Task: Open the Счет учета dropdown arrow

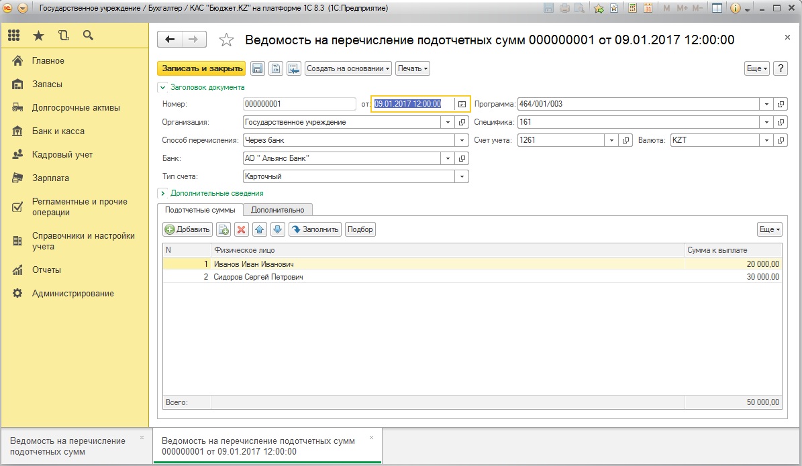Action: pos(611,140)
